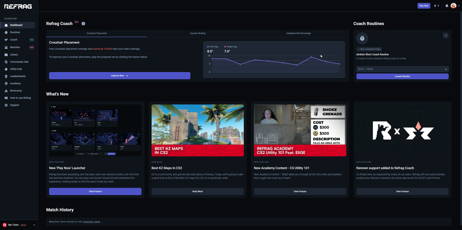Click the Matches trophy icon

[x=6, y=47]
